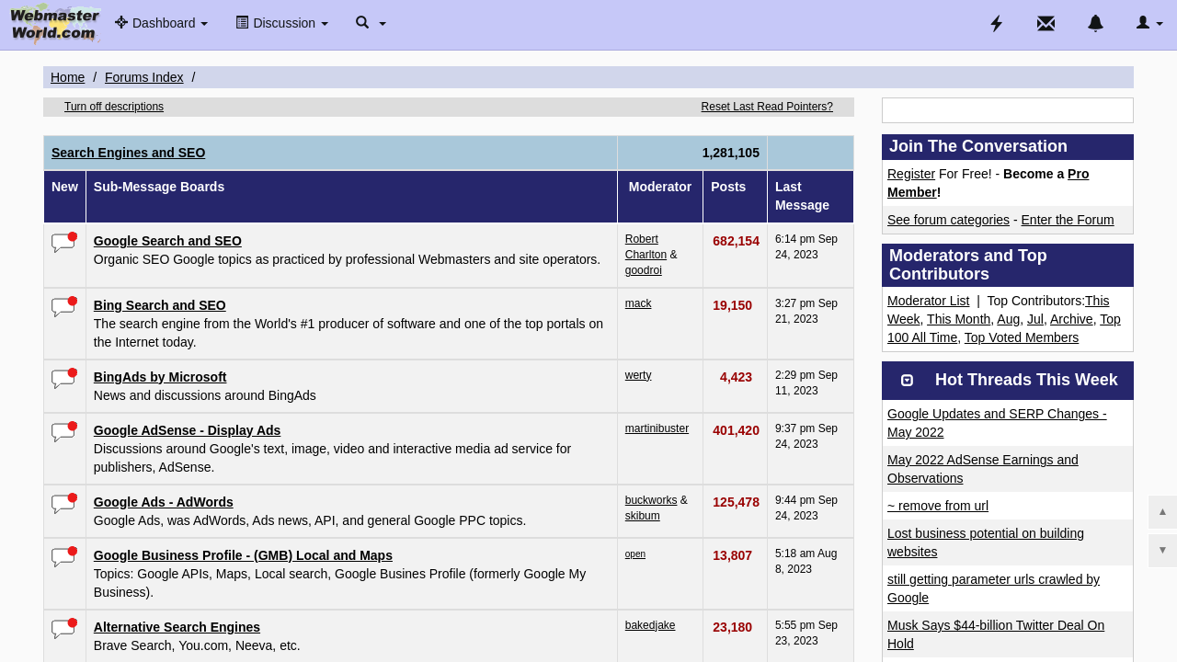
Task: Open the lightning bolt quick actions icon
Action: 996,23
